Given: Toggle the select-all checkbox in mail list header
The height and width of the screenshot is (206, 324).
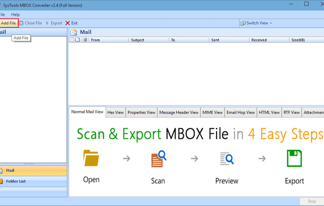Looking at the screenshot, I should (72, 40).
